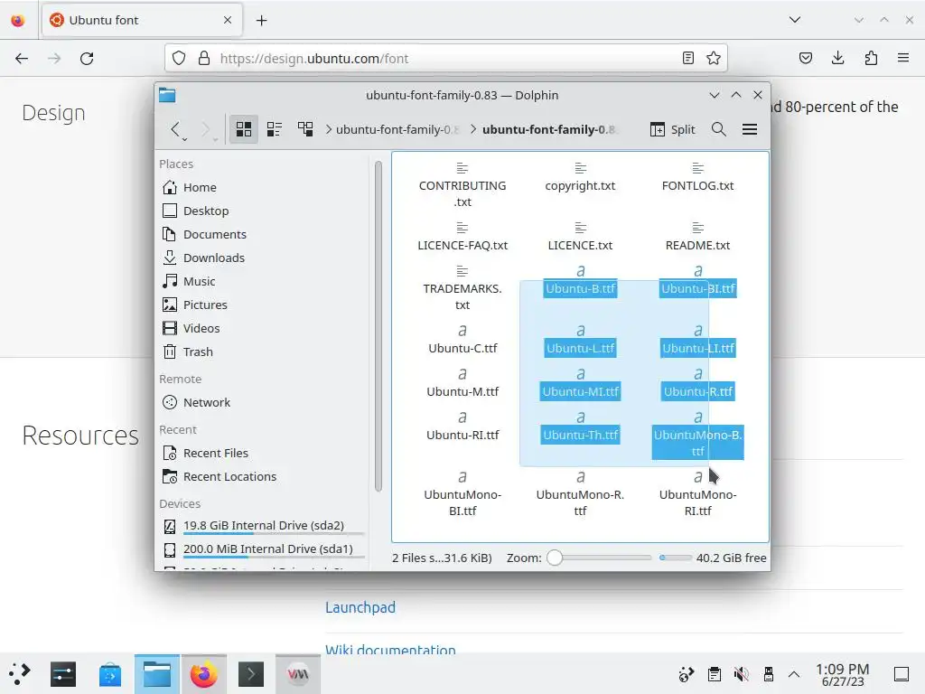This screenshot has height=694, width=925.
Task: Open Firefox extensions menu
Action: point(871,59)
